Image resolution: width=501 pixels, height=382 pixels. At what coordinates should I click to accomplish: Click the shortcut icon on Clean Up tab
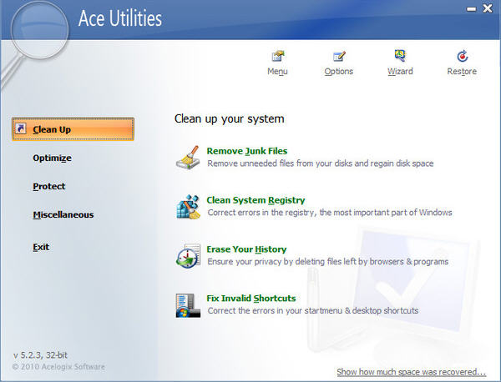click(x=20, y=128)
